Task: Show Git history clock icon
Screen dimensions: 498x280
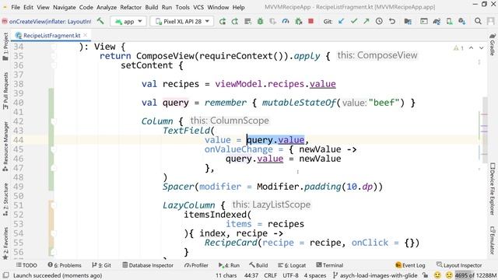Action: point(379,21)
